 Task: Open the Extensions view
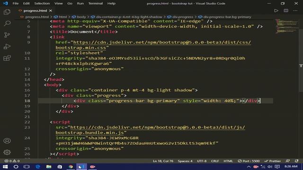pos(7,58)
